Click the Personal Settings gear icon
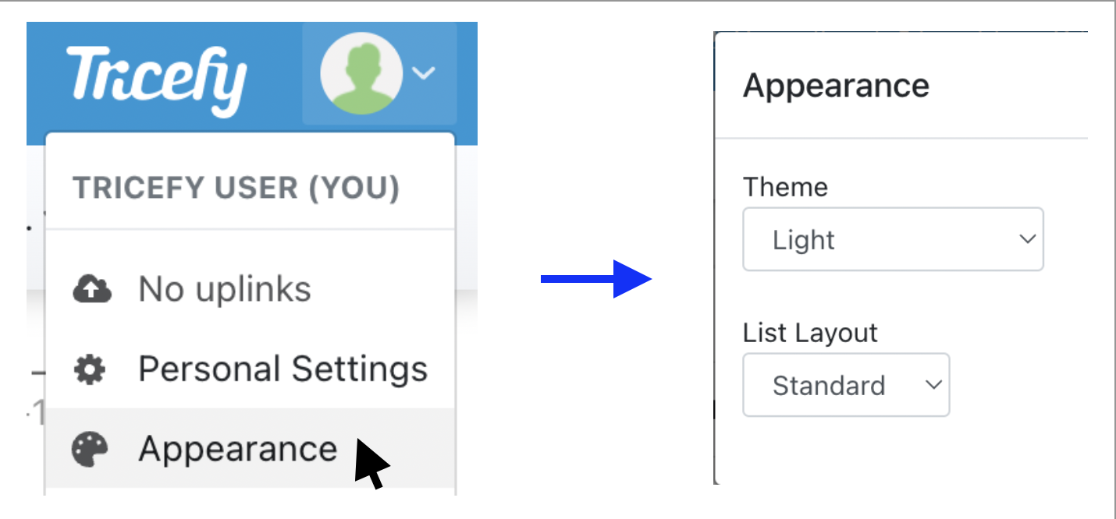The width and height of the screenshot is (1116, 519). (x=90, y=369)
